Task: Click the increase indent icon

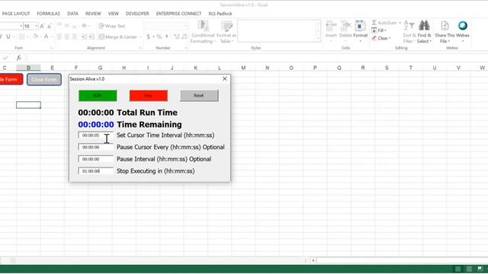Action: coord(91,37)
